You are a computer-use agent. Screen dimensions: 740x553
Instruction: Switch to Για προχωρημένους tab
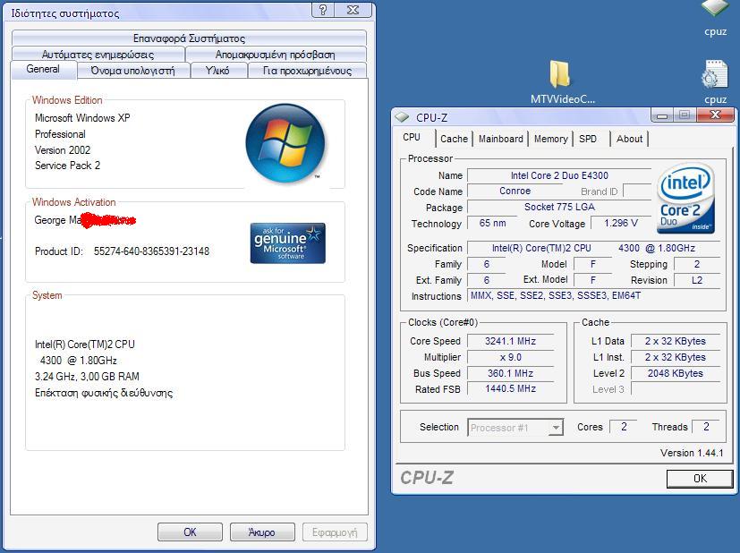[x=307, y=71]
